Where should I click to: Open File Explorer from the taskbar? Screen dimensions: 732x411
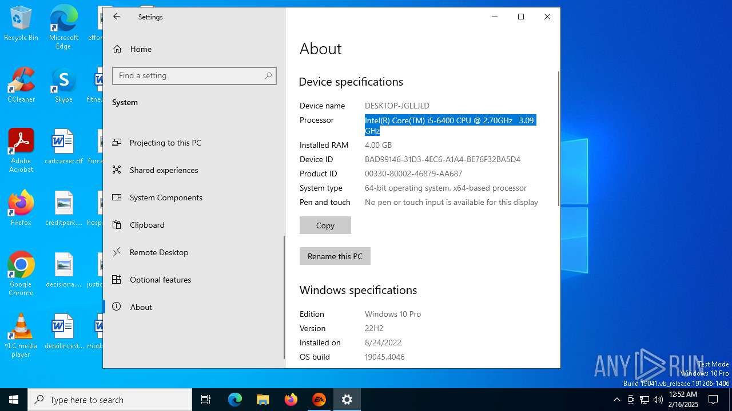point(263,400)
